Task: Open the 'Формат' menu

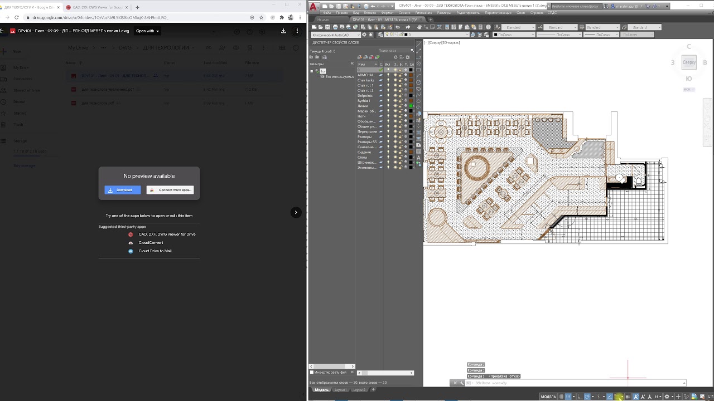Action: (x=387, y=13)
